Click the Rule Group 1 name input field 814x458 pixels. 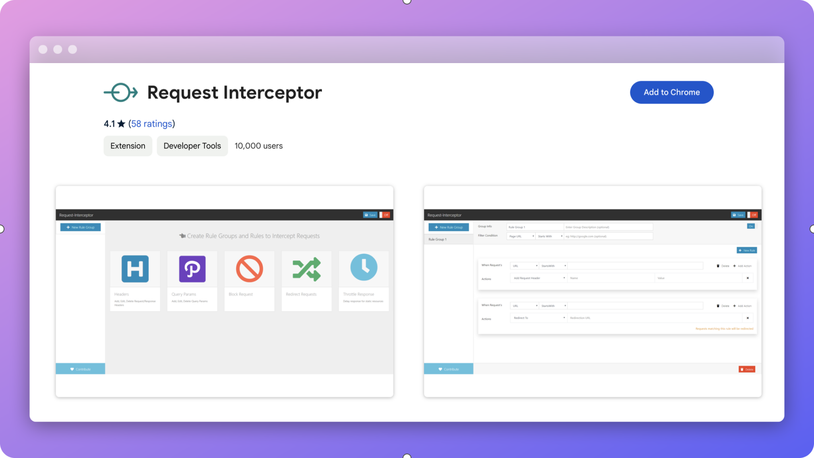[535, 227]
